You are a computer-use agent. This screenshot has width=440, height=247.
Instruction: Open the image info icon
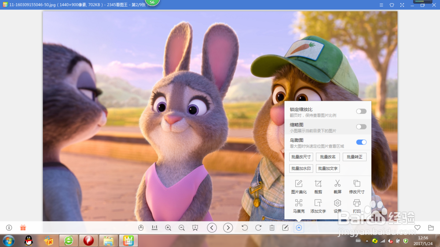pyautogui.click(x=9, y=228)
